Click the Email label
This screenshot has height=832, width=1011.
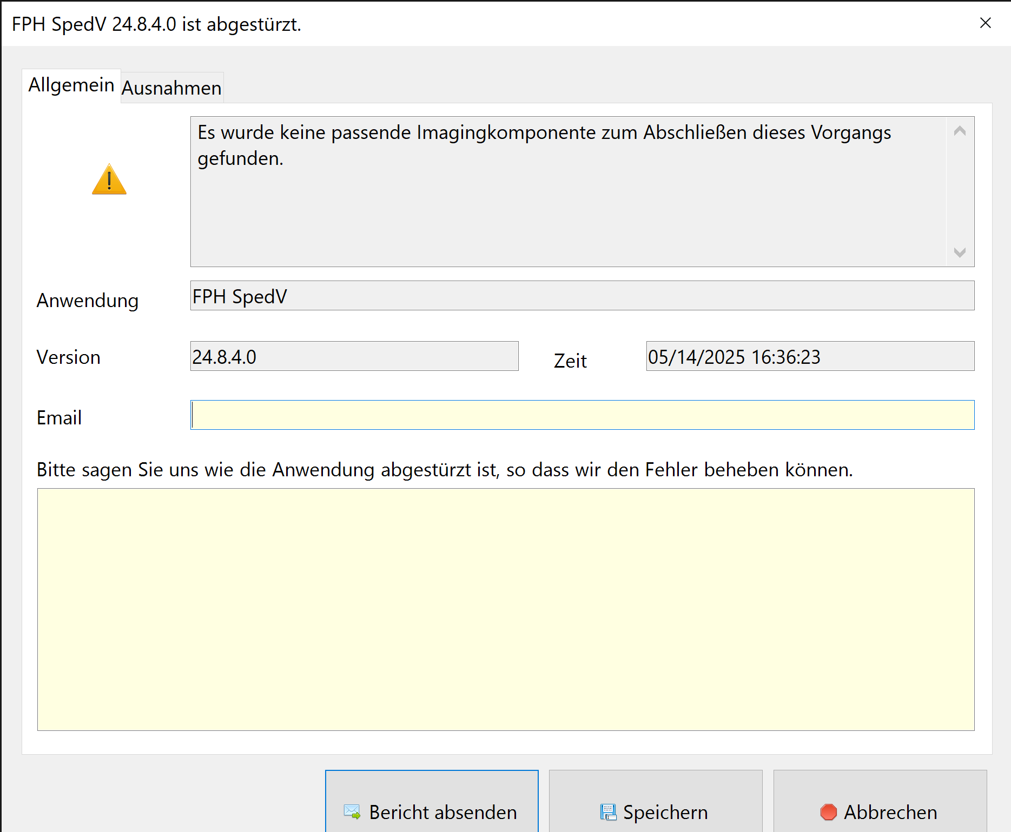click(60, 418)
